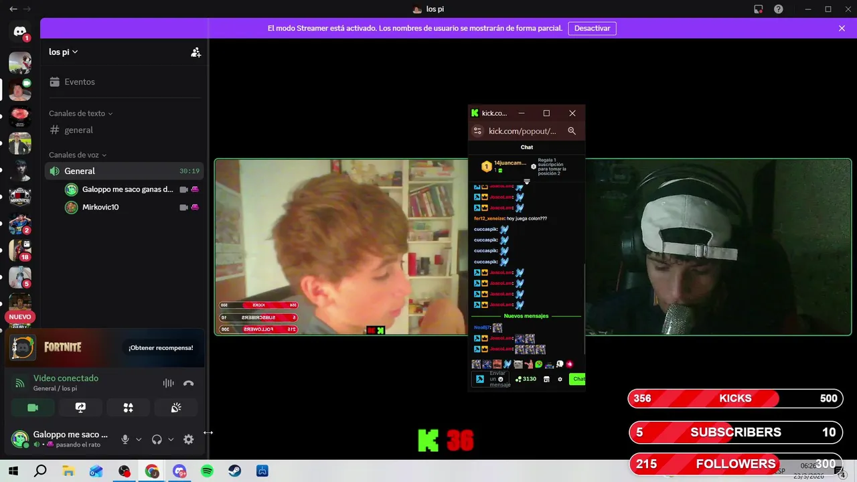The height and width of the screenshot is (482, 857).
Task: Open the Discord help icon
Action: 779,9
